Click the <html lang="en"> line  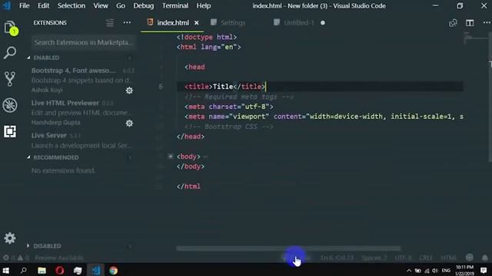click(208, 47)
